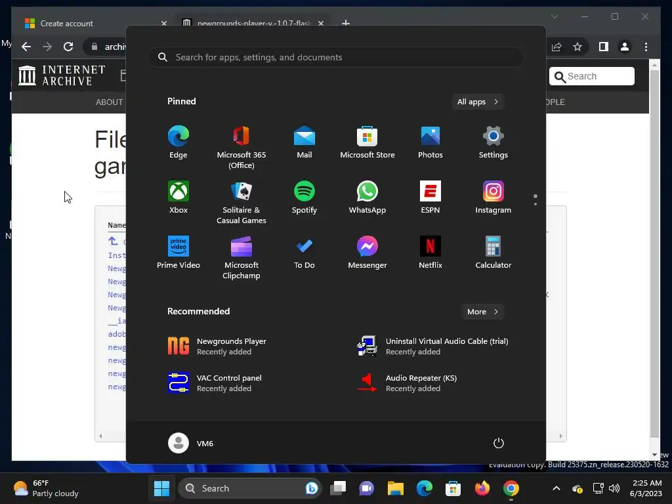Open the ESPN app
Image resolution: width=672 pixels, height=504 pixels.
(x=430, y=197)
